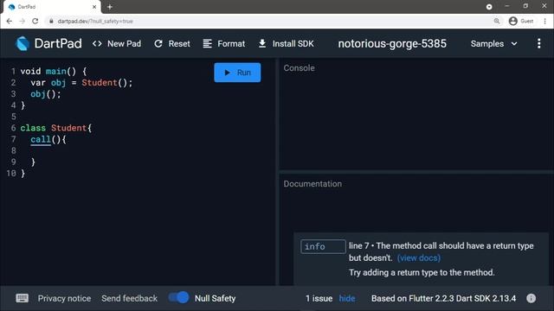Open the Privacy notice link
This screenshot has width=554, height=311.
pyautogui.click(x=64, y=298)
